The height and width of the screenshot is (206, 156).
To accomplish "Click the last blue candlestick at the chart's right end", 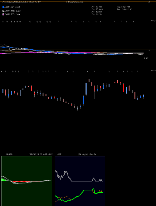I will (144, 96).
